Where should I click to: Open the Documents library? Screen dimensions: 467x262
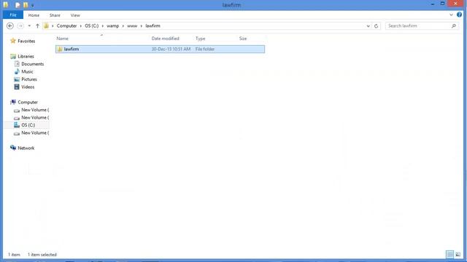point(32,64)
